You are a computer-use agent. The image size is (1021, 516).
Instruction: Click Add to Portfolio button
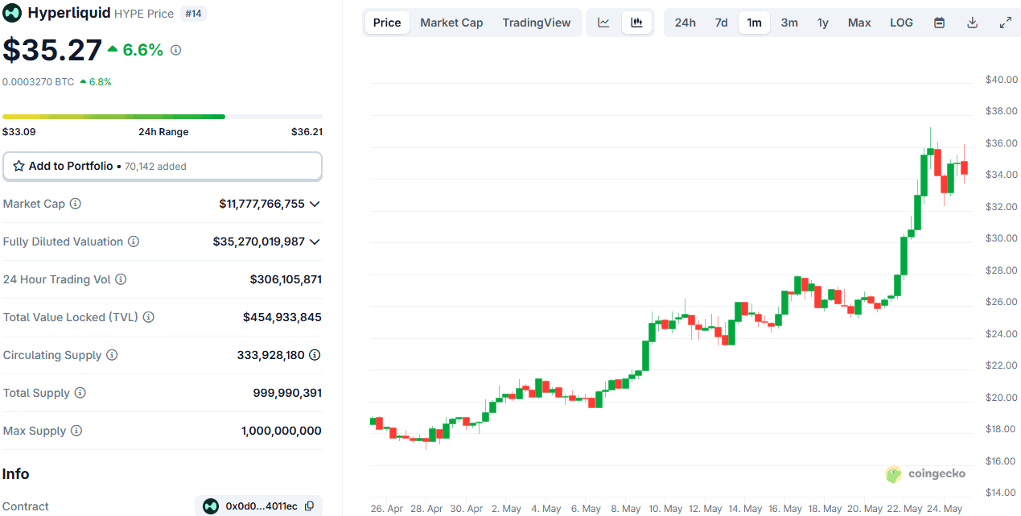coord(162,166)
